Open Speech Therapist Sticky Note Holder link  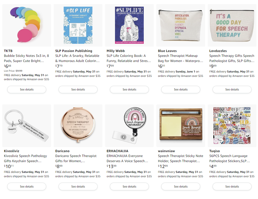(x=180, y=159)
